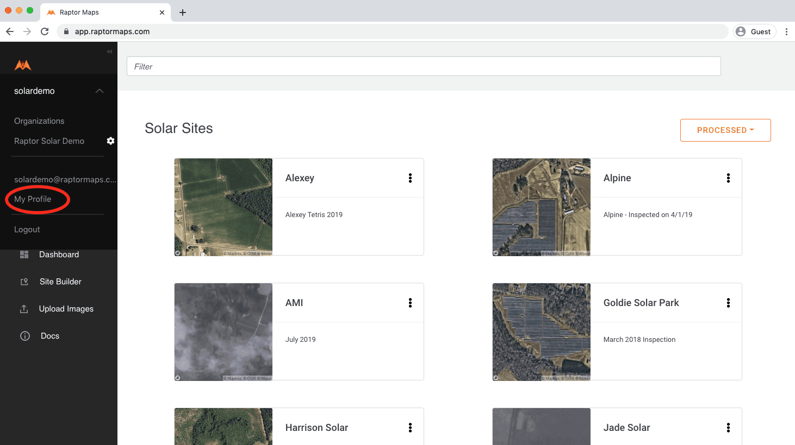Click the Upload Images arrow icon
795x445 pixels.
tap(24, 309)
